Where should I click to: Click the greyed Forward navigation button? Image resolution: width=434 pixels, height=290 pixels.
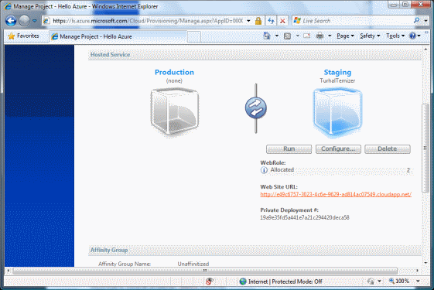[24, 21]
